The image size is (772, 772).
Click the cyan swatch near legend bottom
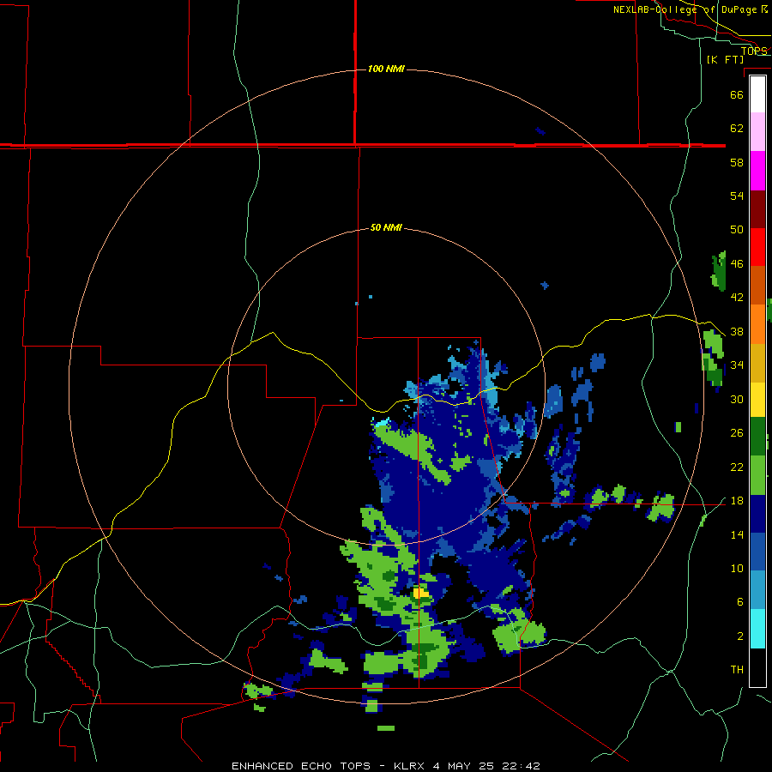point(757,629)
